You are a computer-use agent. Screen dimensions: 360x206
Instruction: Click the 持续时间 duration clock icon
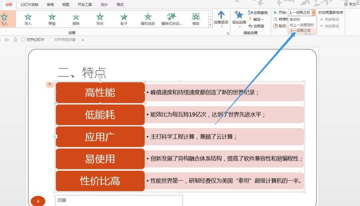click(x=275, y=19)
